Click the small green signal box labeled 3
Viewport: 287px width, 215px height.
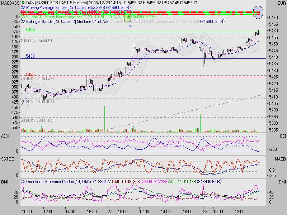128,18
